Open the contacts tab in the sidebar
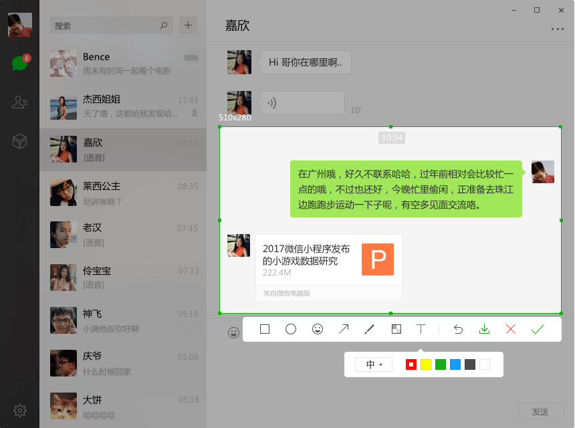This screenshot has height=428, width=575. 19,102
